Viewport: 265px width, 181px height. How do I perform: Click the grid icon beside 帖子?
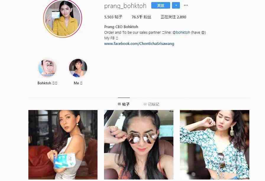tap(119, 104)
